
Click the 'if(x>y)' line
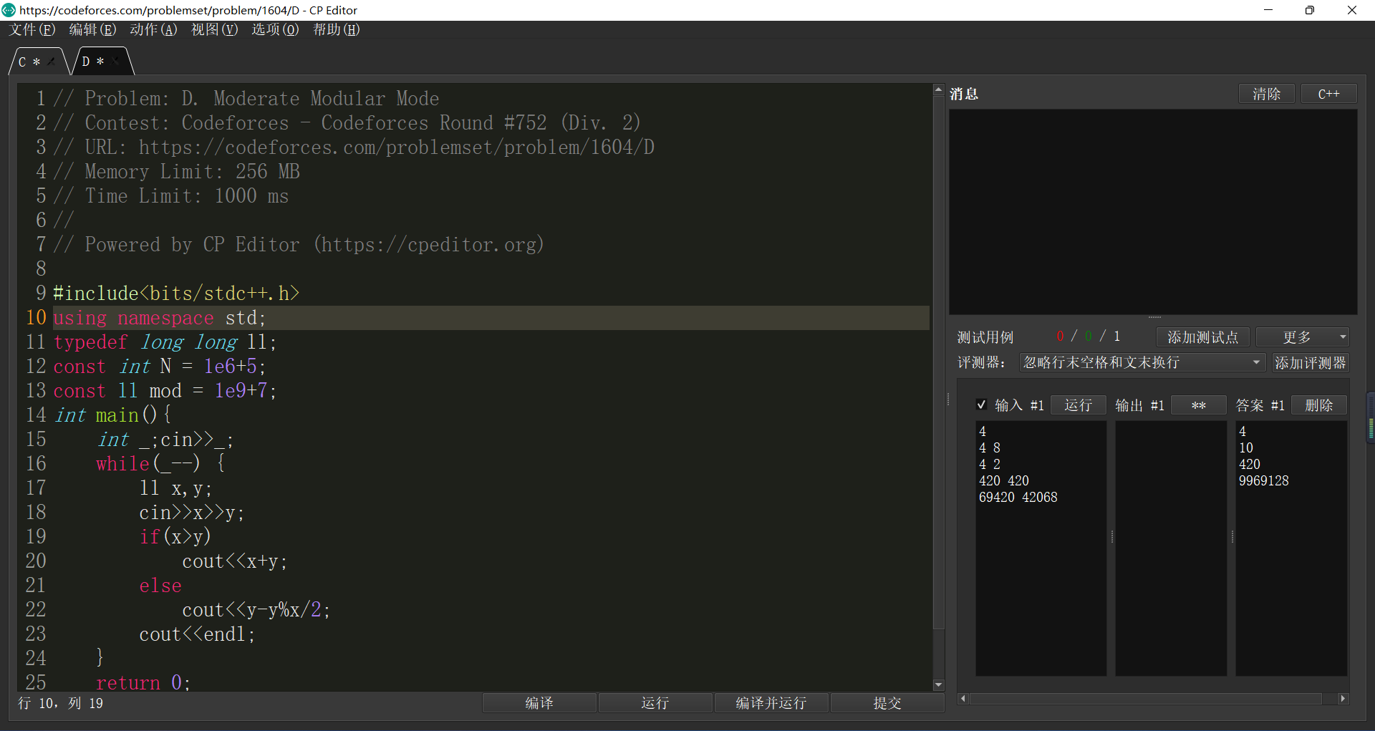tap(175, 537)
